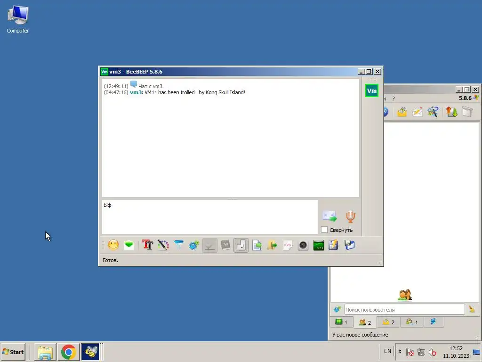Image resolution: width=482 pixels, height=362 pixels.
Task: Open the ? help menu in main window
Action: pyautogui.click(x=394, y=99)
